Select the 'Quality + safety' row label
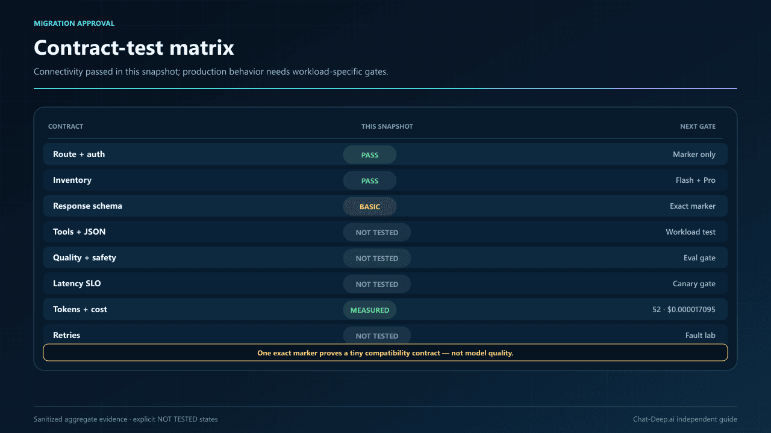Image resolution: width=771 pixels, height=433 pixels. click(x=84, y=257)
